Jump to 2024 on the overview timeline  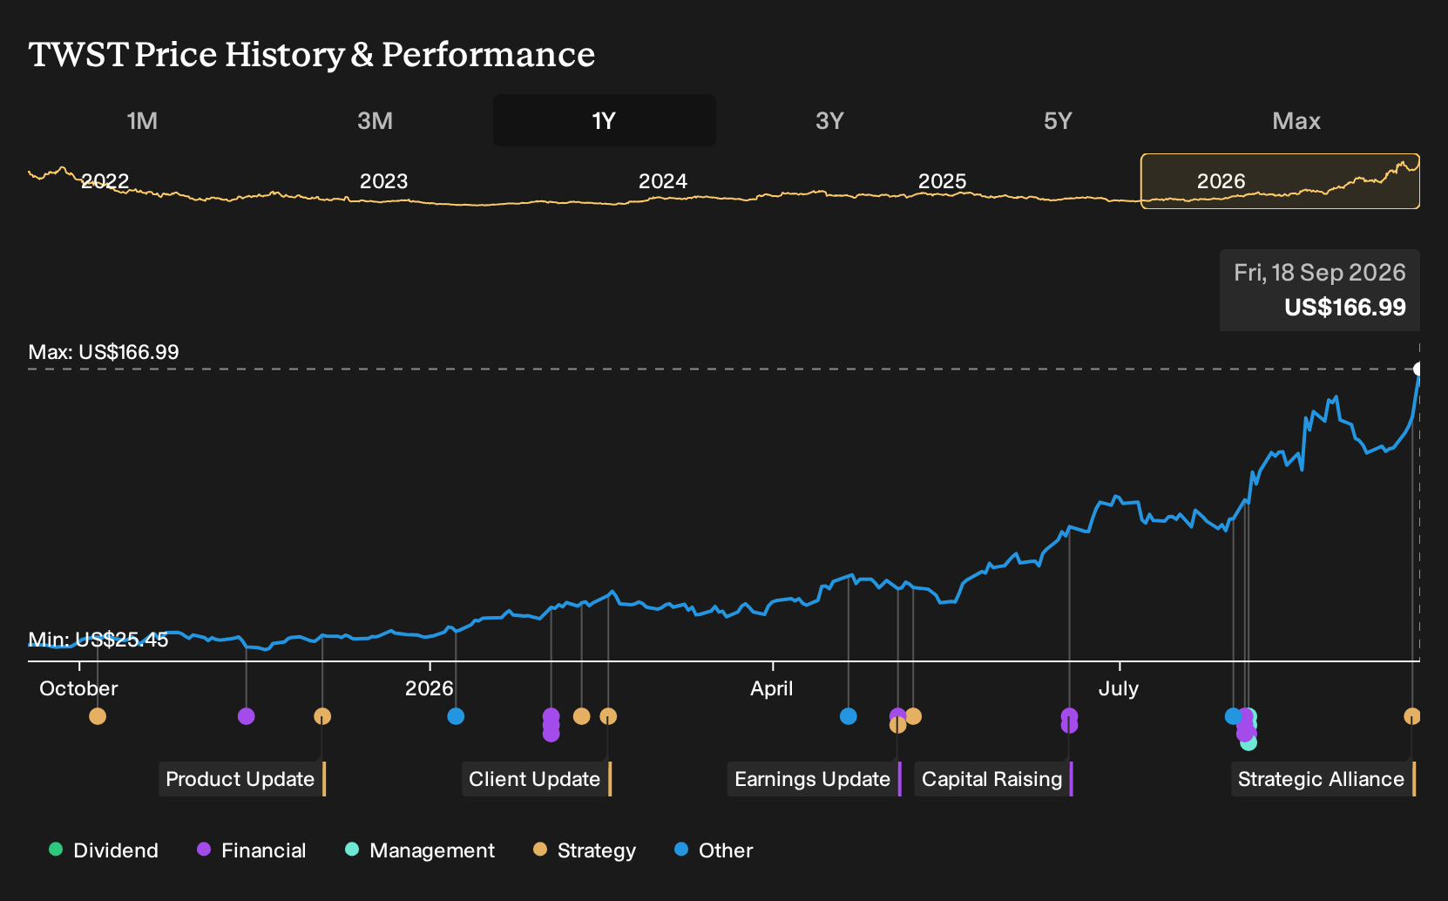[x=662, y=181]
